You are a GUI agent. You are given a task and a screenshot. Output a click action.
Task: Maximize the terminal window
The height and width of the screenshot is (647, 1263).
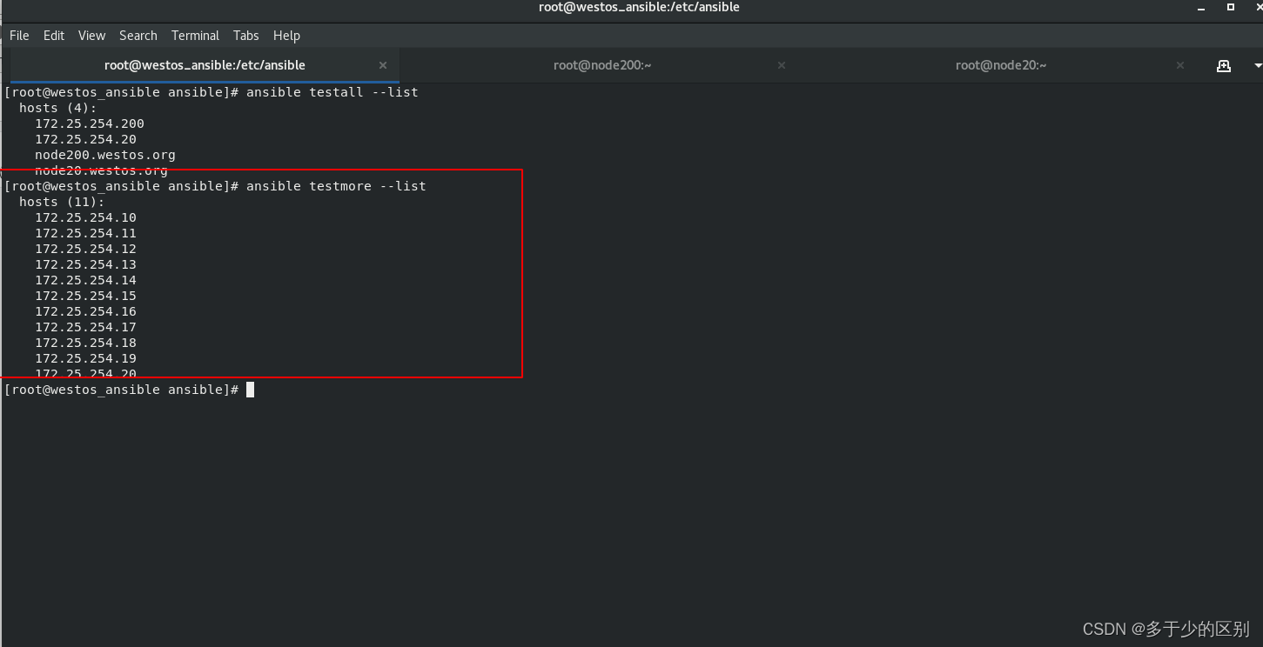click(1230, 7)
